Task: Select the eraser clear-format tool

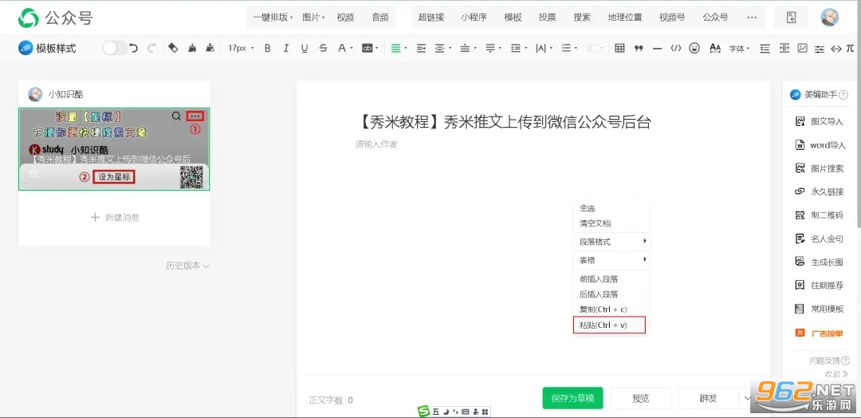Action: (x=172, y=49)
